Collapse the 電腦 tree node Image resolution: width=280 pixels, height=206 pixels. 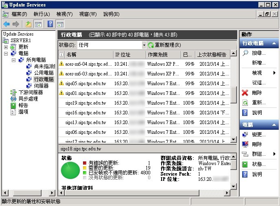tap(6, 54)
